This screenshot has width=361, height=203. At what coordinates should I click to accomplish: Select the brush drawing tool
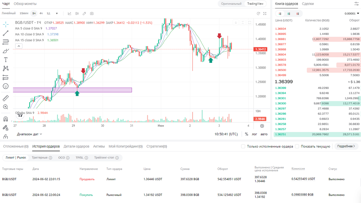(x=6, y=51)
